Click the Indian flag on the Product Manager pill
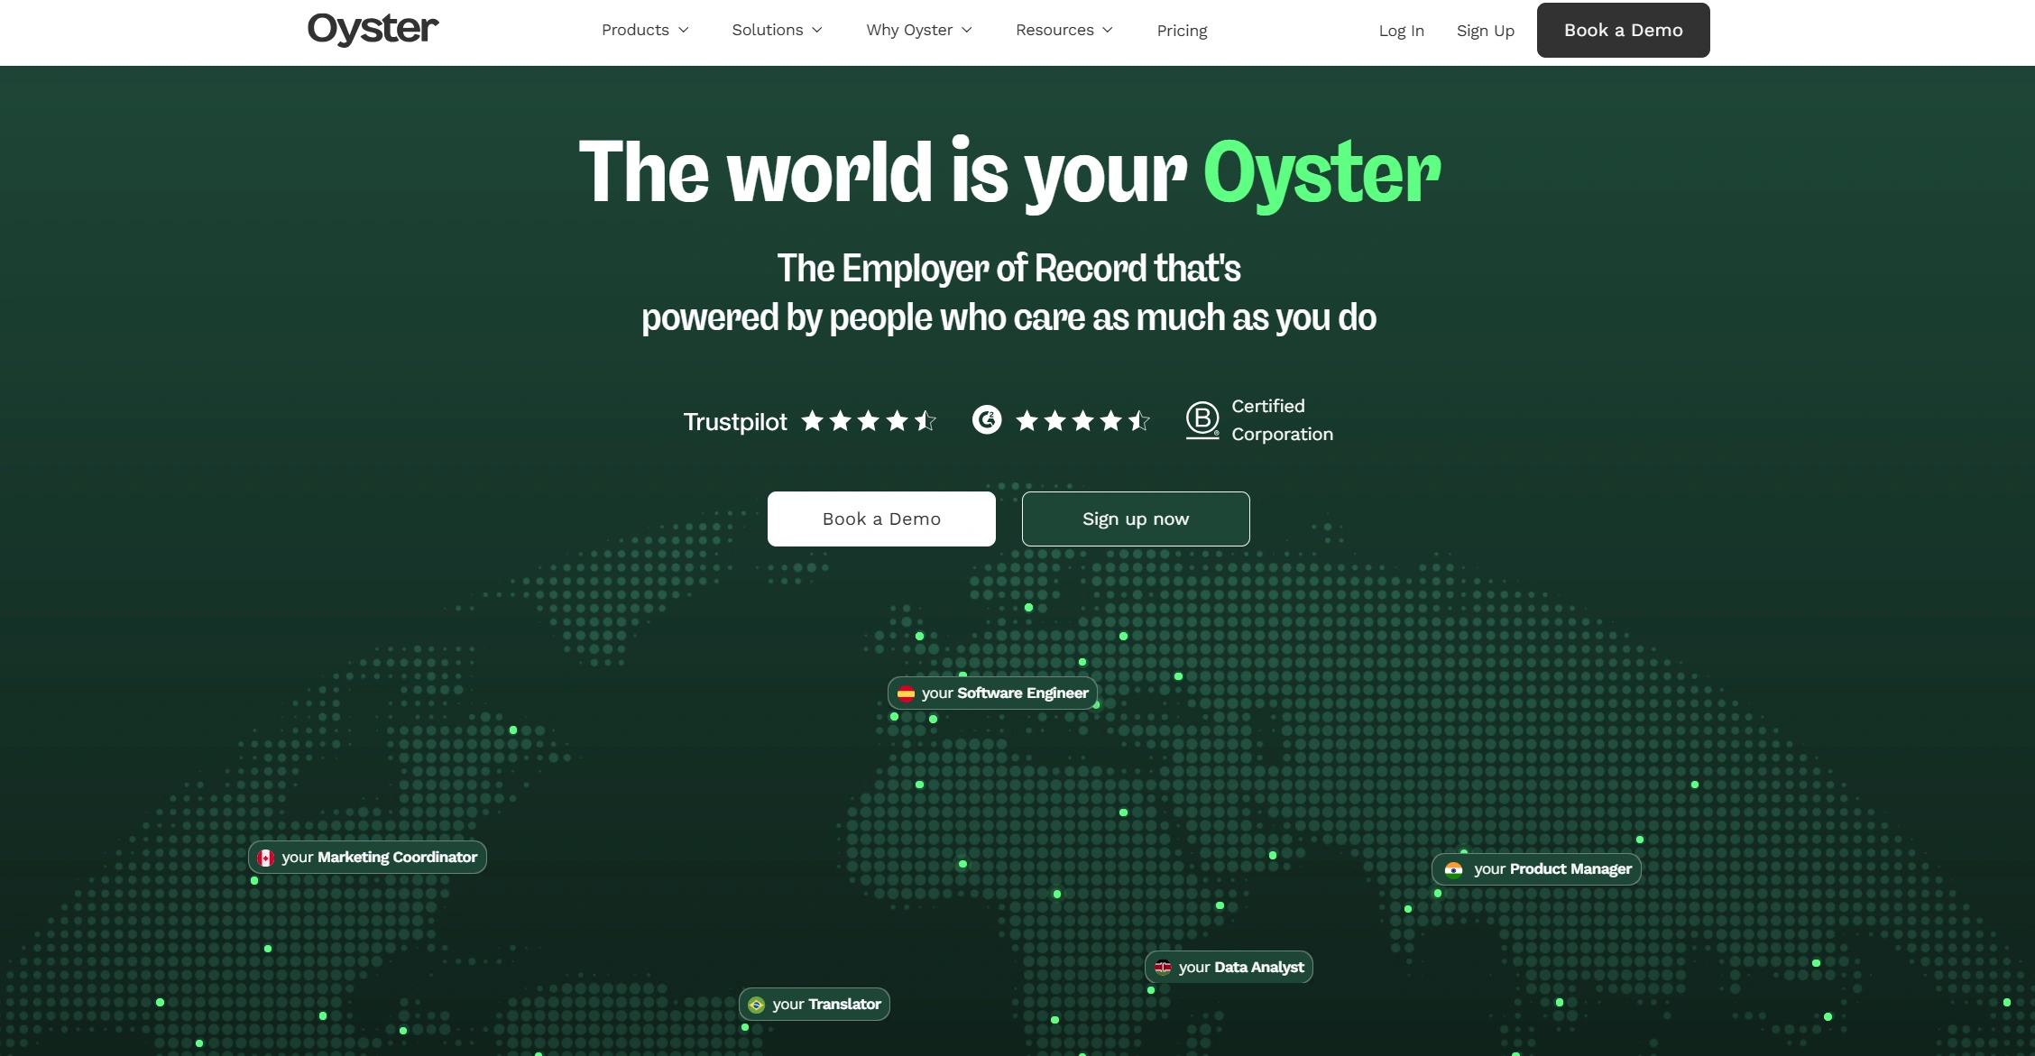 click(x=1453, y=868)
